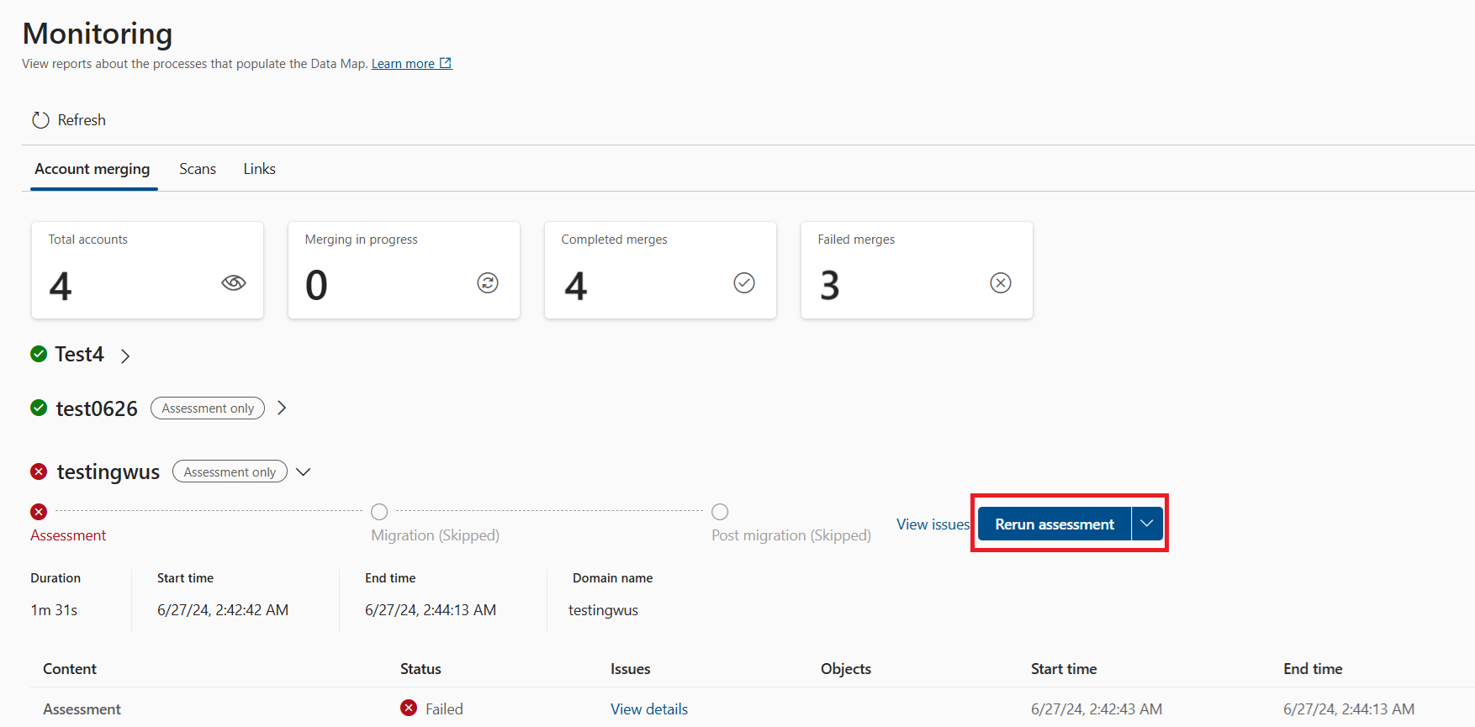The width and height of the screenshot is (1475, 727).
Task: Click the Rerun assessment button
Action: click(x=1055, y=524)
